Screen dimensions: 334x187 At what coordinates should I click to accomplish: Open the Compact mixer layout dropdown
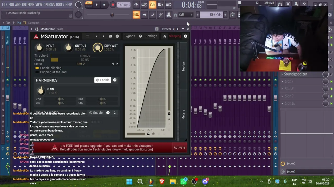(33, 23)
